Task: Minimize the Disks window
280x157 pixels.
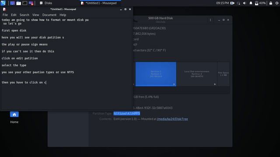Action: (219, 20)
